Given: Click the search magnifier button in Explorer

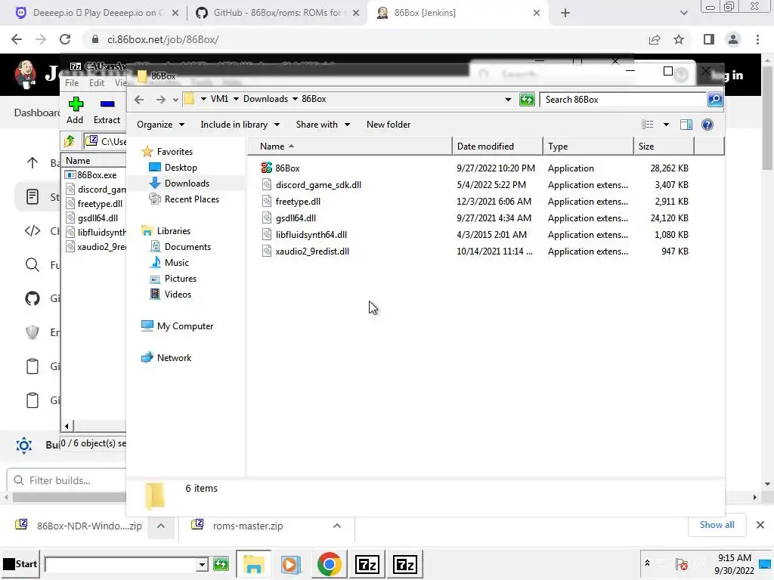Looking at the screenshot, I should [715, 100].
